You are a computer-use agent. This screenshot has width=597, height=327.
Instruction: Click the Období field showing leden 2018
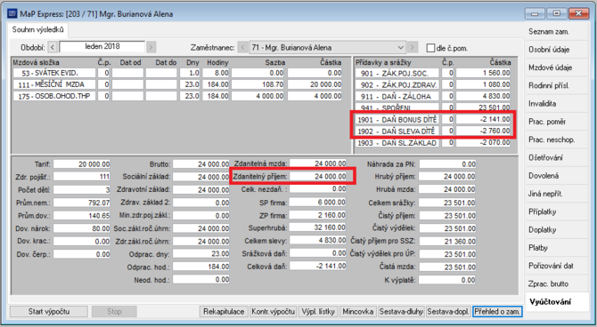102,47
